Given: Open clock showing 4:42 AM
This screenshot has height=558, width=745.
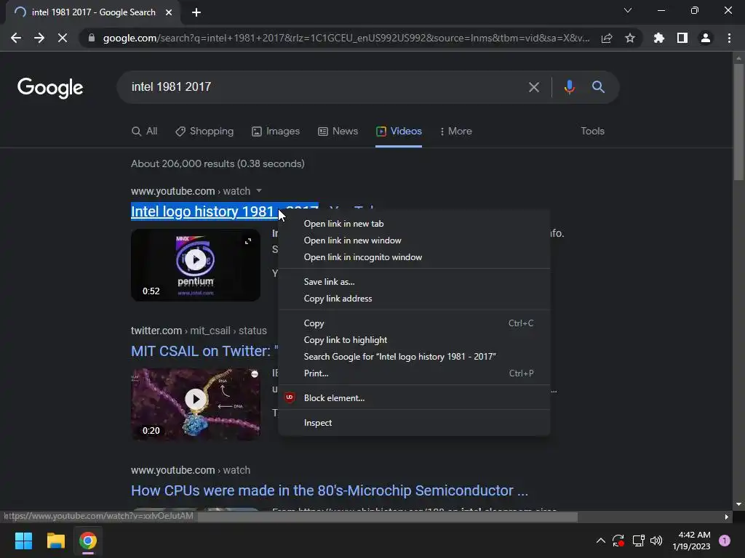Looking at the screenshot, I should click(691, 541).
